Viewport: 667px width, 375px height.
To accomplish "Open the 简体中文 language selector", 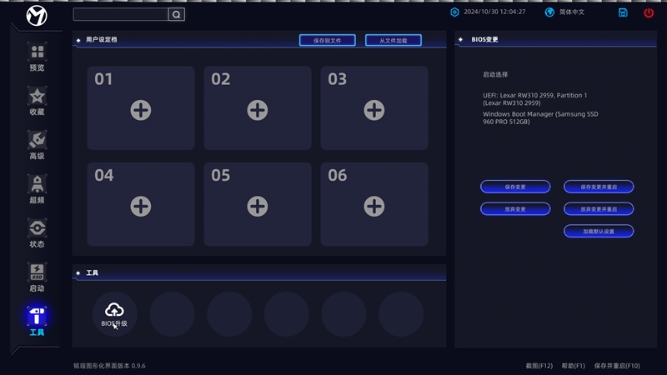I will point(565,12).
